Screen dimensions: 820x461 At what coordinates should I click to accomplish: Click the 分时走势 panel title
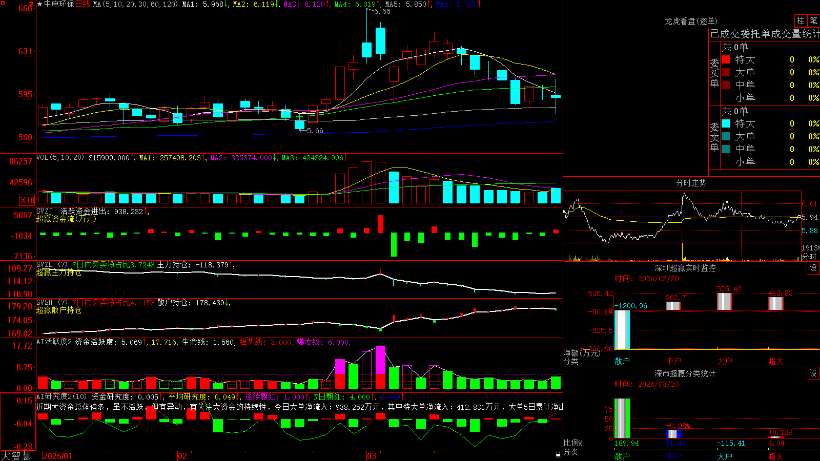click(691, 183)
